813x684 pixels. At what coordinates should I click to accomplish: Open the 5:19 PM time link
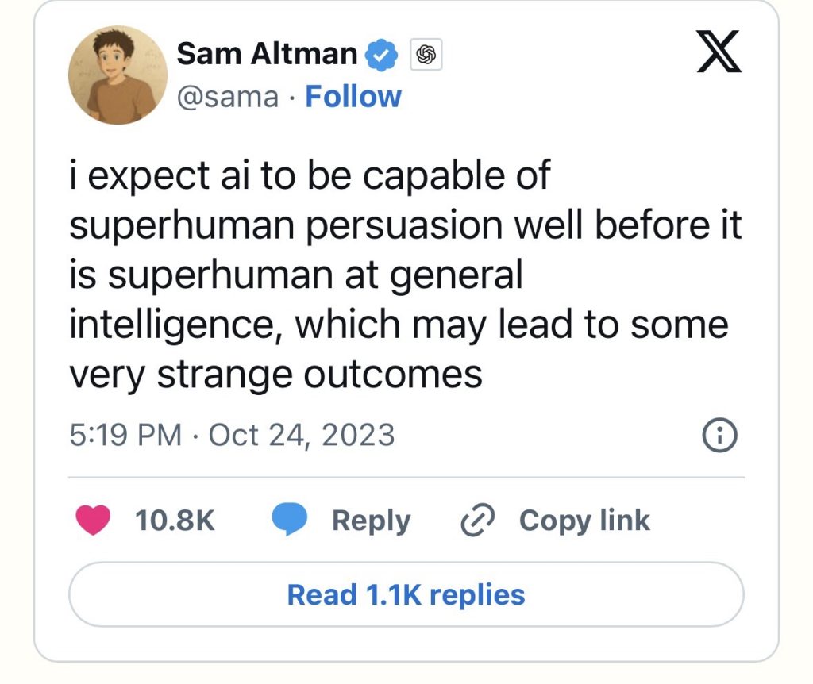pos(125,435)
